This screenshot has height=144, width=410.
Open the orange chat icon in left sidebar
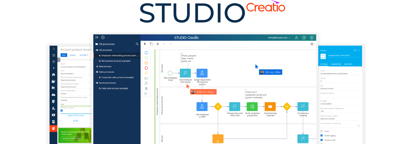click(53, 128)
